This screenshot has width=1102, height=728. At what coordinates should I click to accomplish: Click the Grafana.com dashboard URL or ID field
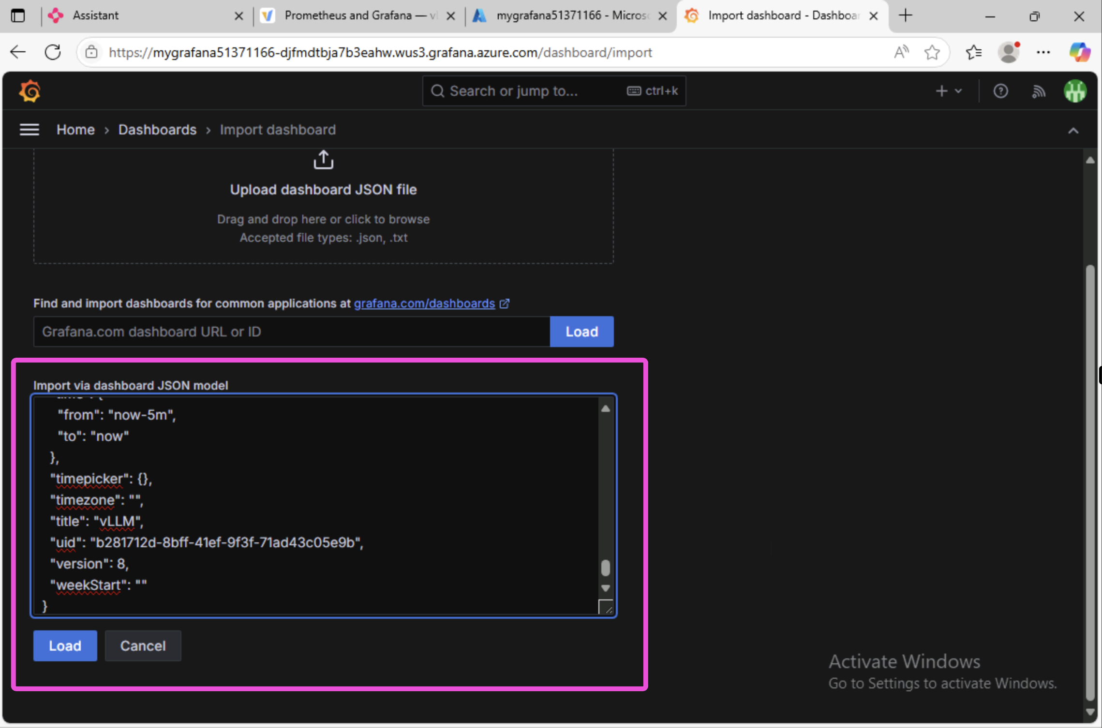291,332
